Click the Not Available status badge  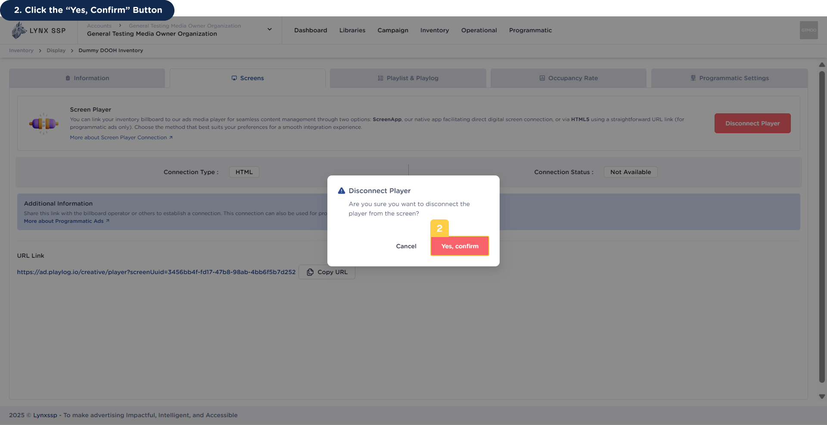(x=631, y=172)
